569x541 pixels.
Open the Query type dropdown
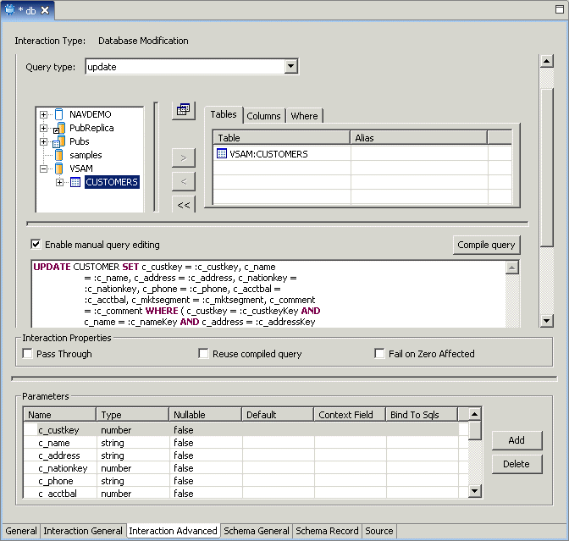pos(290,66)
